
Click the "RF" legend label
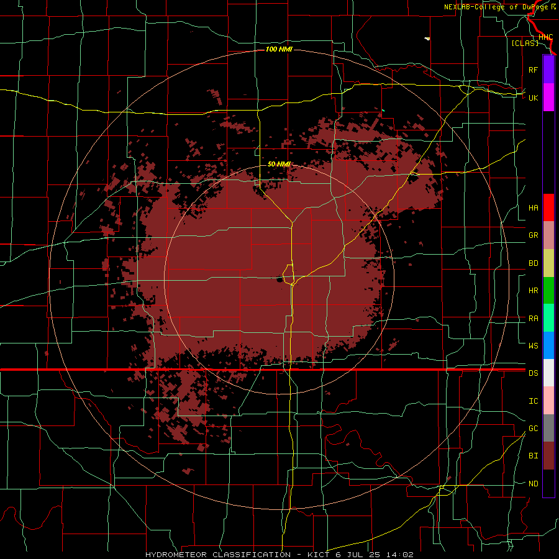pyautogui.click(x=533, y=70)
